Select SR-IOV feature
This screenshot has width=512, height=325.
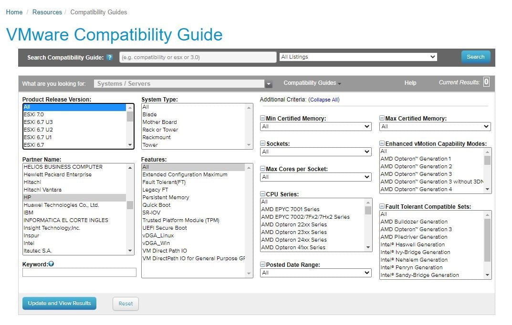click(x=193, y=213)
